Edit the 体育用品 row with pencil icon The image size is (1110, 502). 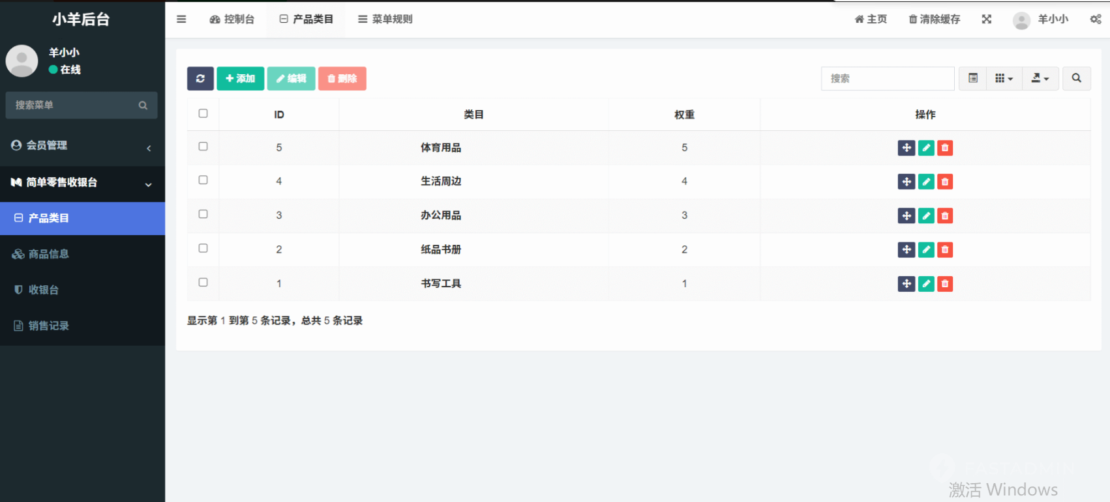coord(926,148)
